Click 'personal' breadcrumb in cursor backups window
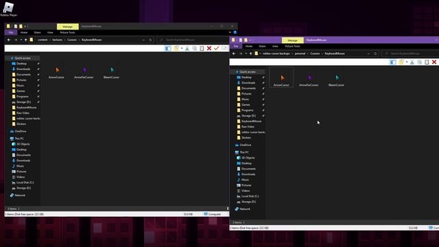 (300, 54)
